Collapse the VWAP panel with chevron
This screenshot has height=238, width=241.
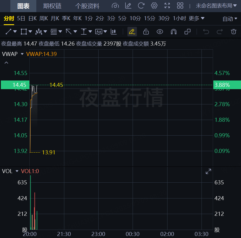(x=6, y=63)
